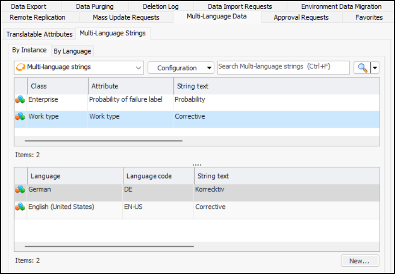Click the magnifying glass search icon
The width and height of the screenshot is (395, 274).
tap(362, 68)
